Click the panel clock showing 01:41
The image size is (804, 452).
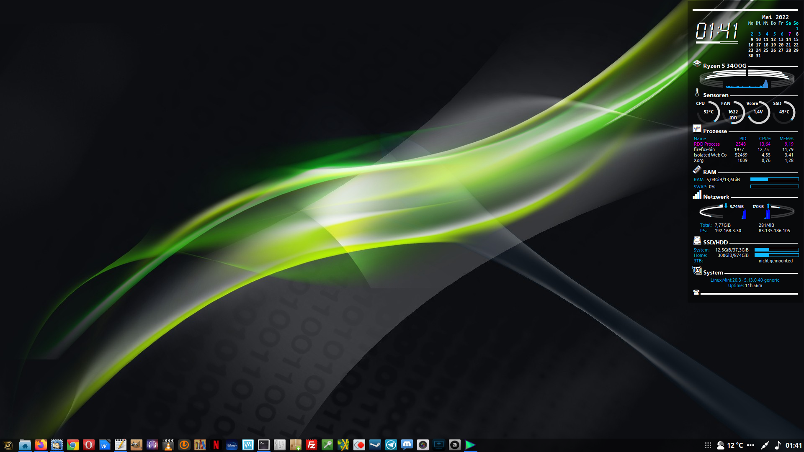click(793, 445)
